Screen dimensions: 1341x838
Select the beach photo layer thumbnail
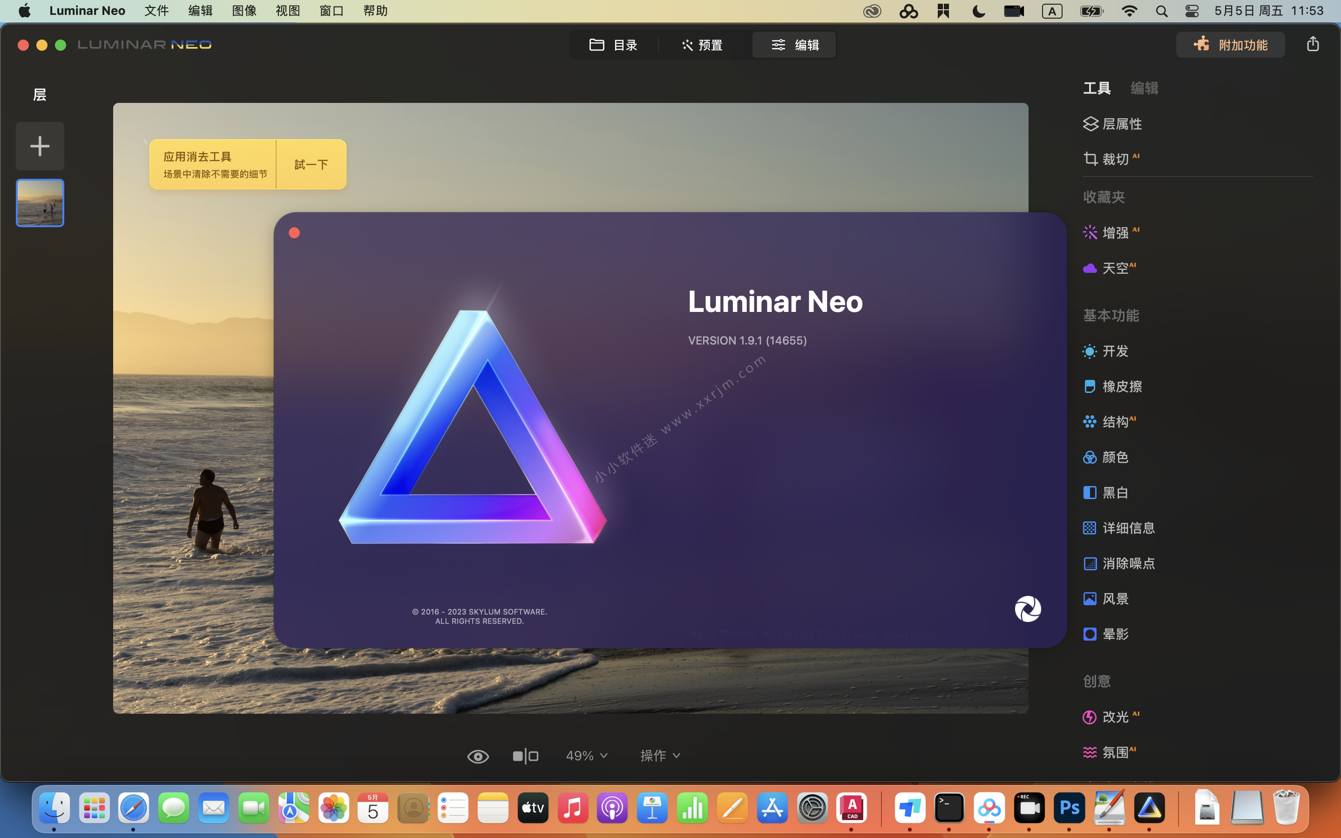tap(40, 203)
